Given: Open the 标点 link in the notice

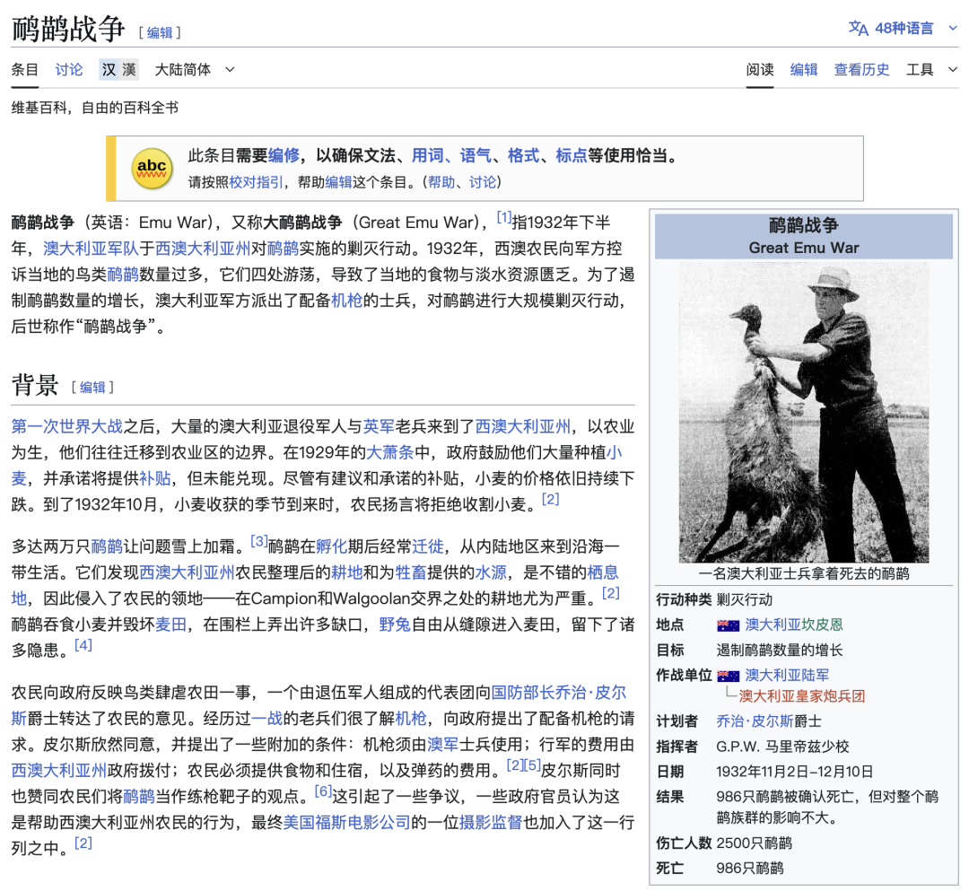Looking at the screenshot, I should pyautogui.click(x=572, y=156).
